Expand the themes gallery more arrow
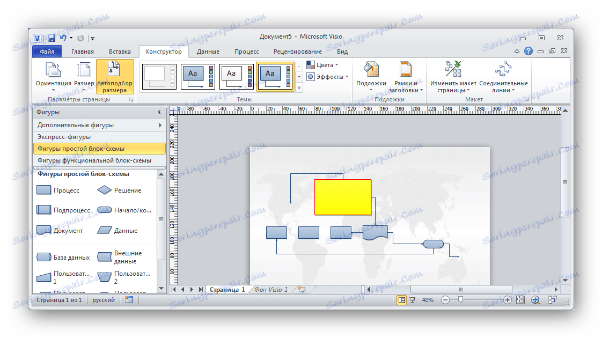602x338 pixels. [299, 88]
